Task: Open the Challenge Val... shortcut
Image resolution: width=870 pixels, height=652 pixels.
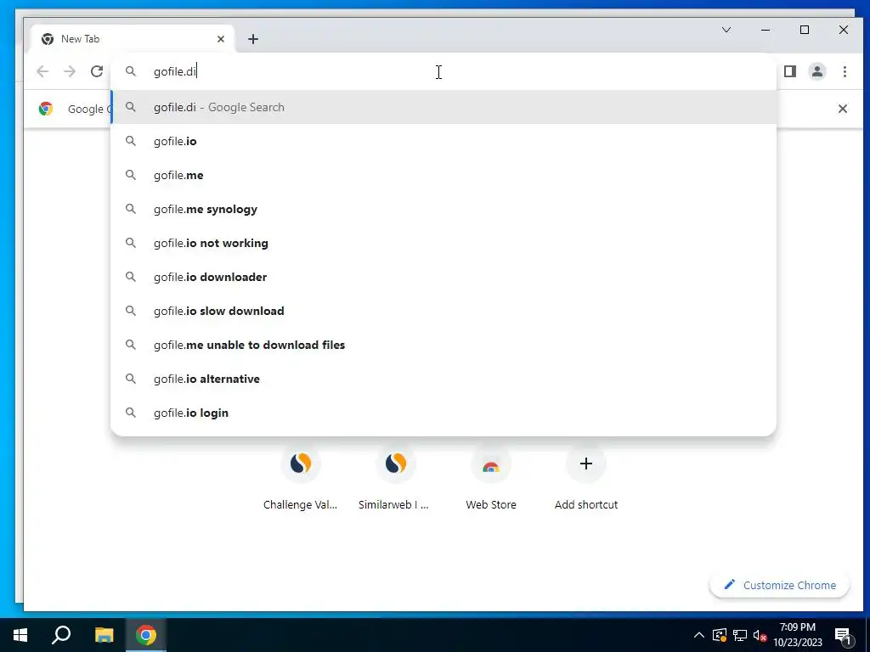Action: [x=300, y=478]
